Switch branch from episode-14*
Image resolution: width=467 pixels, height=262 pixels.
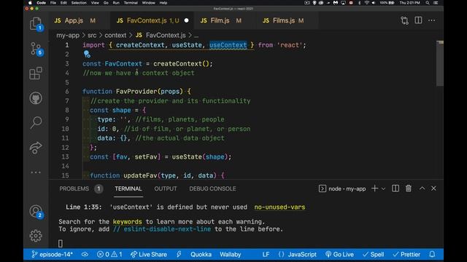click(x=52, y=255)
